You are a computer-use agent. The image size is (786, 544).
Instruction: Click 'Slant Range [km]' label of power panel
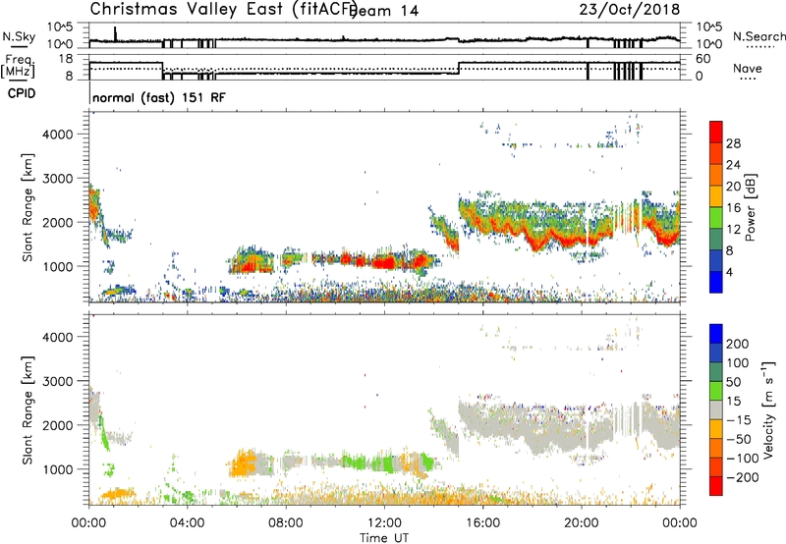28,207
